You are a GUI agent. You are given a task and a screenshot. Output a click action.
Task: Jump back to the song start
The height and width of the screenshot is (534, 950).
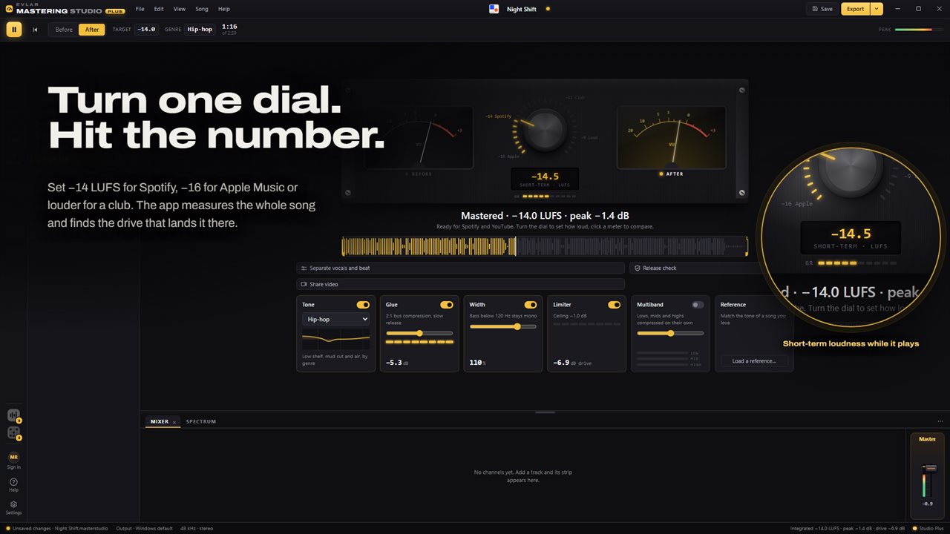[35, 30]
